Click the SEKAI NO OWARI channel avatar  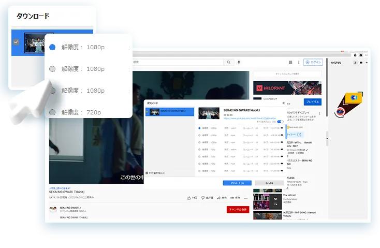click(53, 209)
